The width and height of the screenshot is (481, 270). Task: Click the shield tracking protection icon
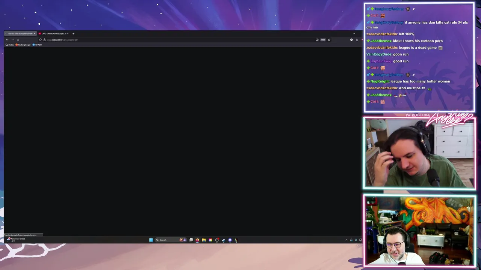coord(40,40)
